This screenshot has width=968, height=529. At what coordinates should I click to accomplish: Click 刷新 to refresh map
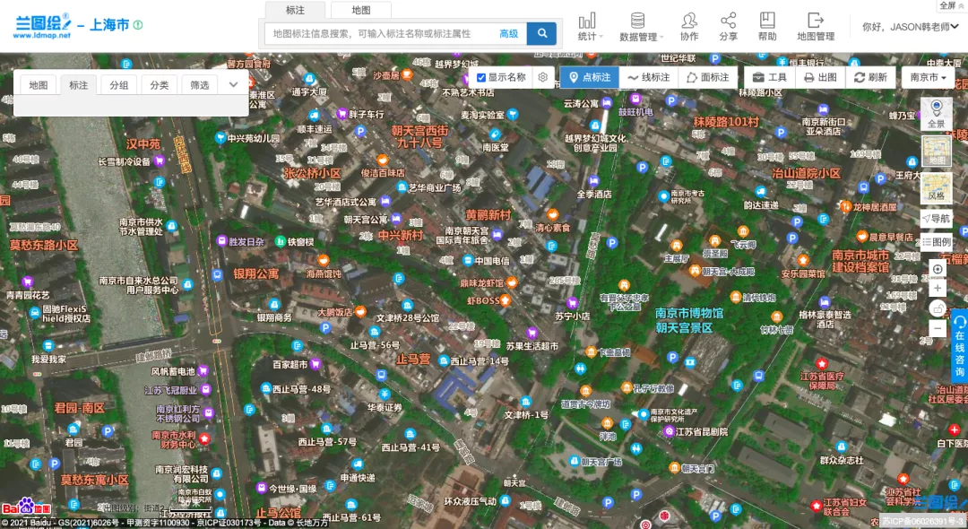coord(870,77)
